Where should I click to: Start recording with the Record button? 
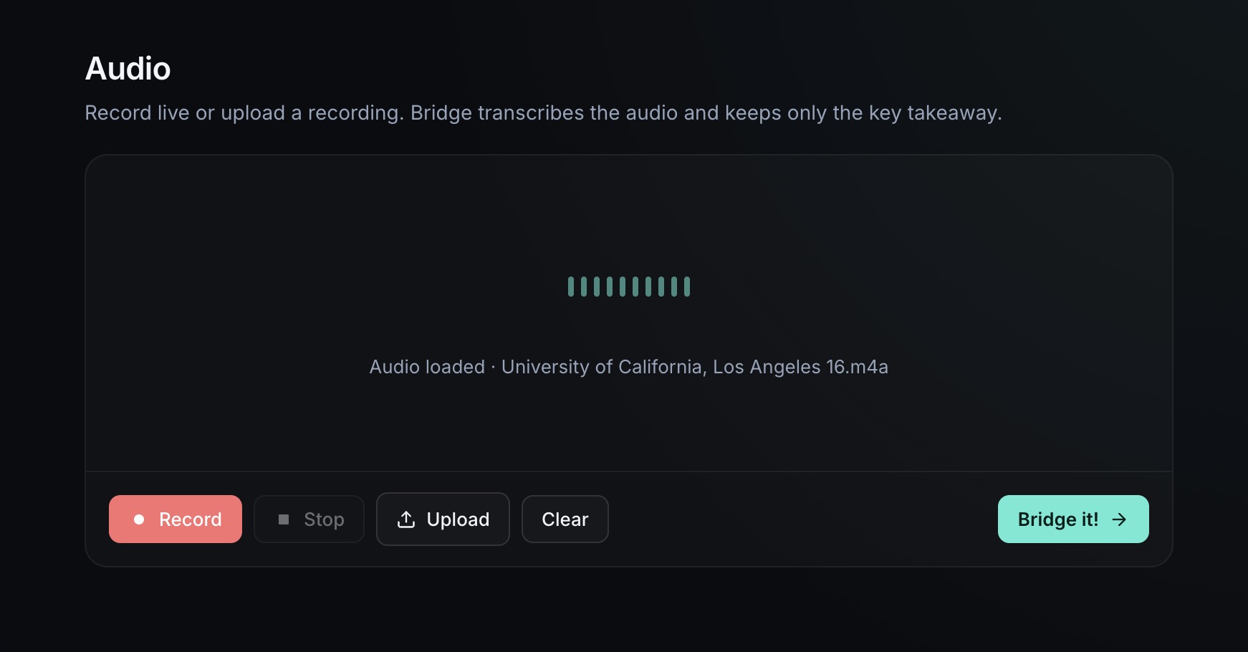176,519
